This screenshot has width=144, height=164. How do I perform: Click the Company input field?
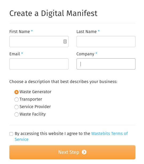(x=106, y=64)
